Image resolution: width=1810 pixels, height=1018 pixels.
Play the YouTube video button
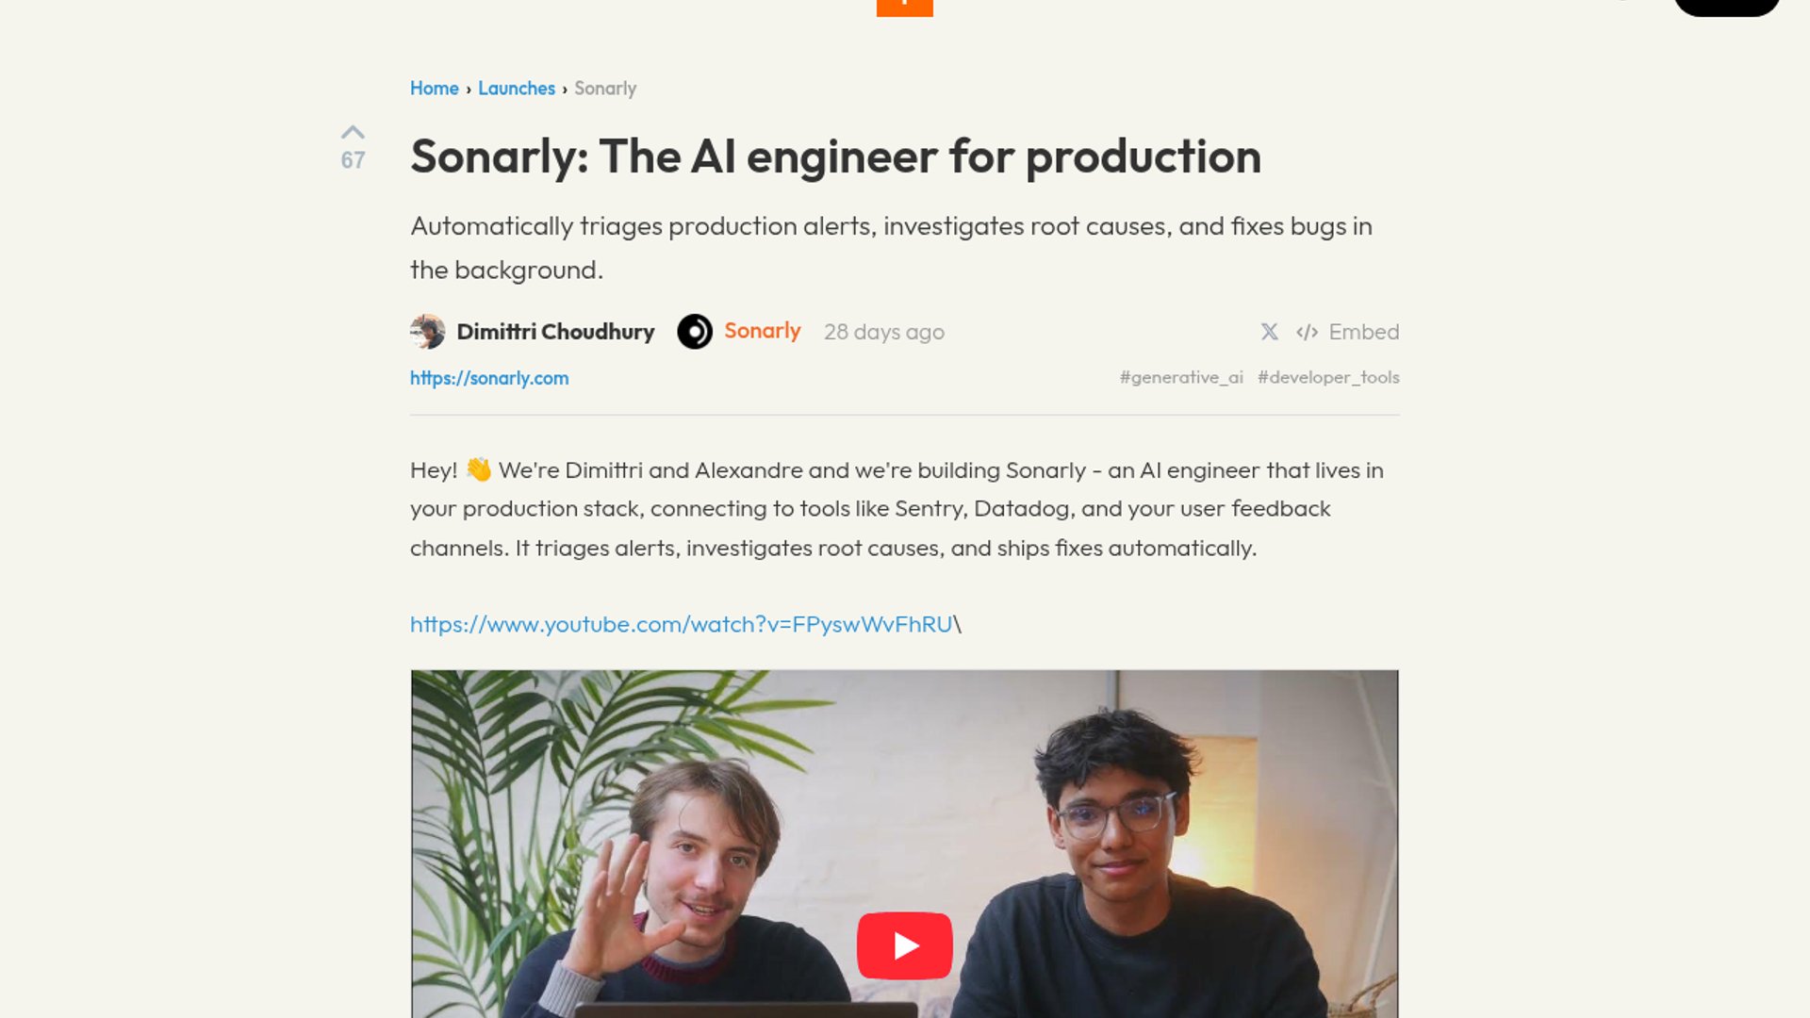point(904,945)
